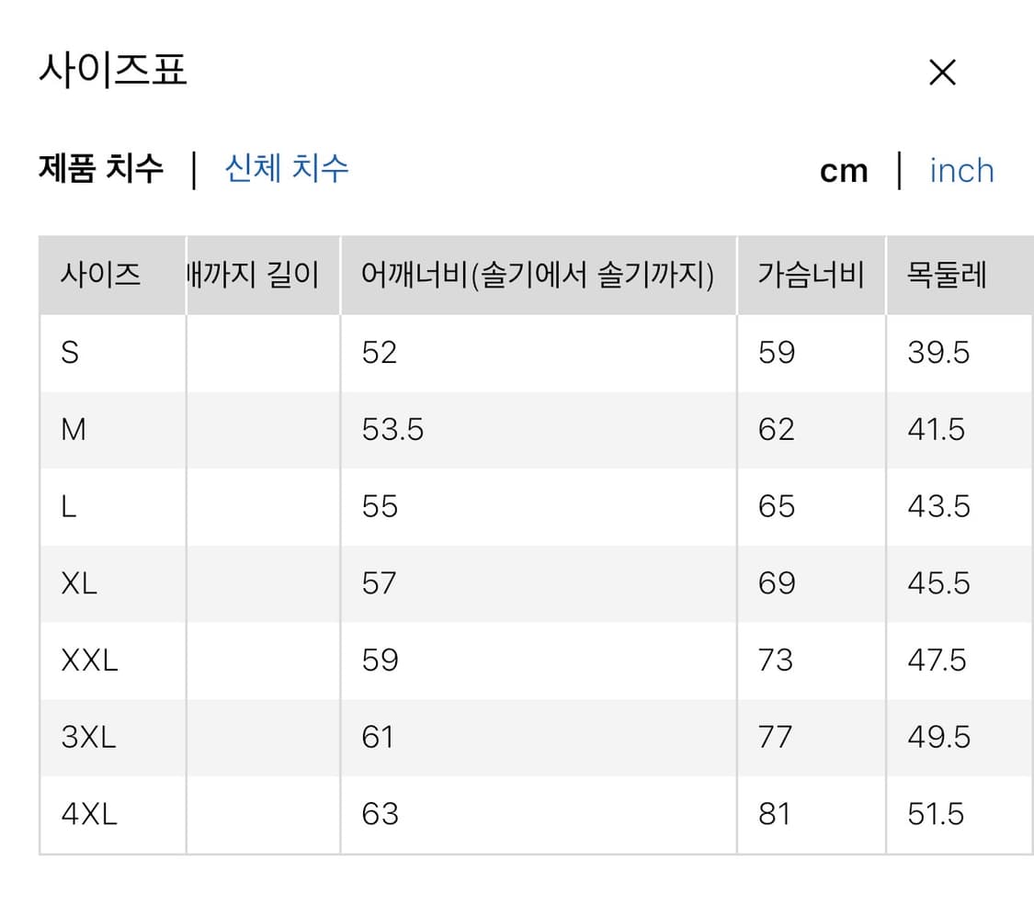Select the L size row
Image resolution: width=1034 pixels, height=915 pixels.
(x=69, y=505)
